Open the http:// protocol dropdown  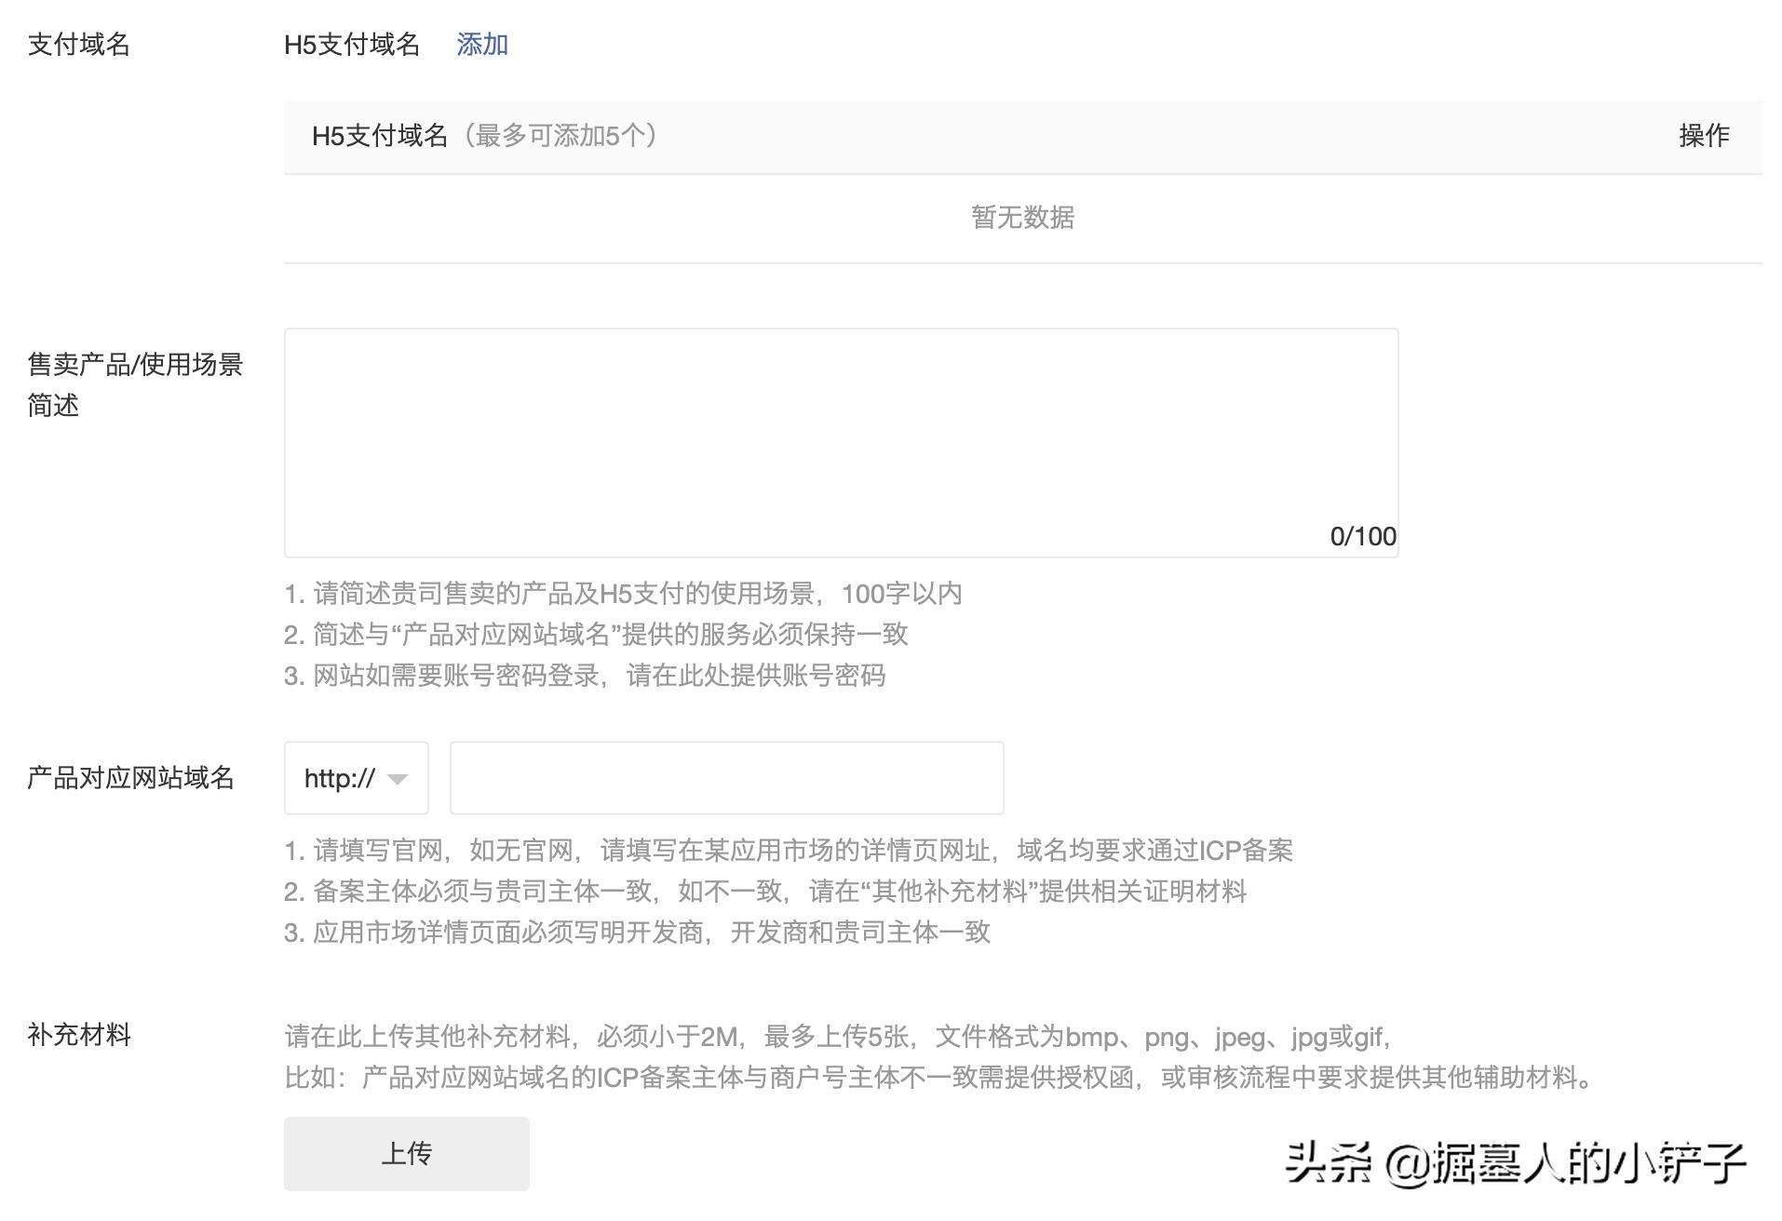click(x=355, y=778)
